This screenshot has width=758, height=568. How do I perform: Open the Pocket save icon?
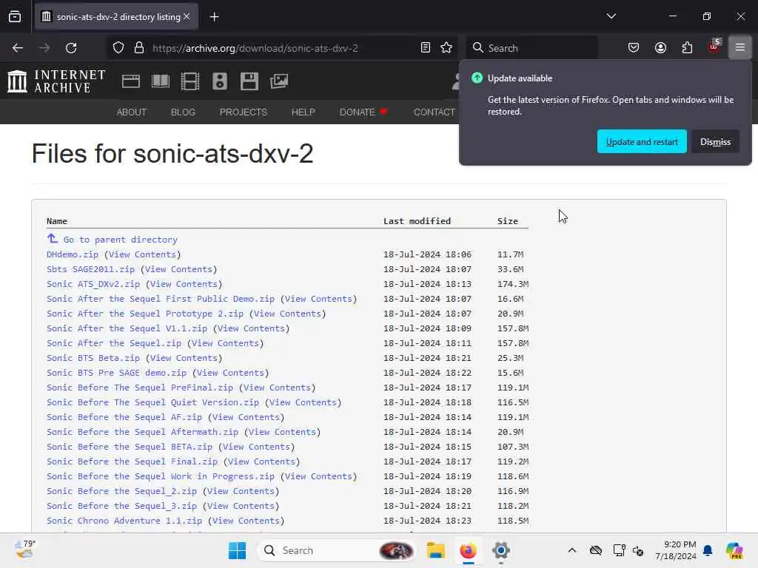click(x=634, y=48)
